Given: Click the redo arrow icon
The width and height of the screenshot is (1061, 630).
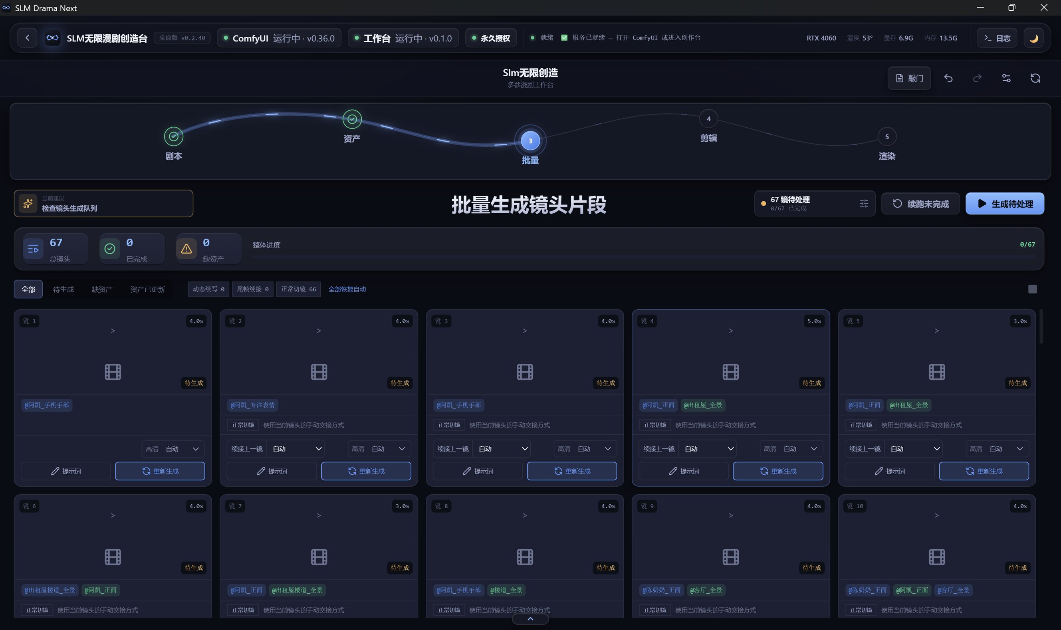Looking at the screenshot, I should pyautogui.click(x=977, y=78).
